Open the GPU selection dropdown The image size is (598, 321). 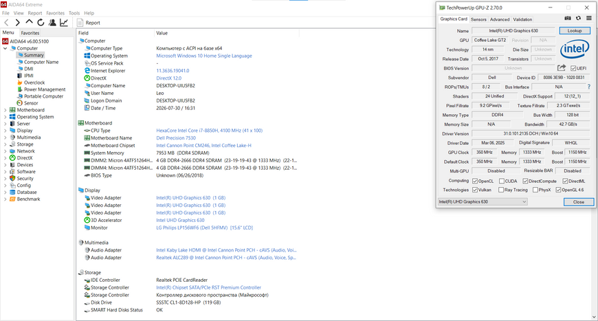tap(483, 201)
